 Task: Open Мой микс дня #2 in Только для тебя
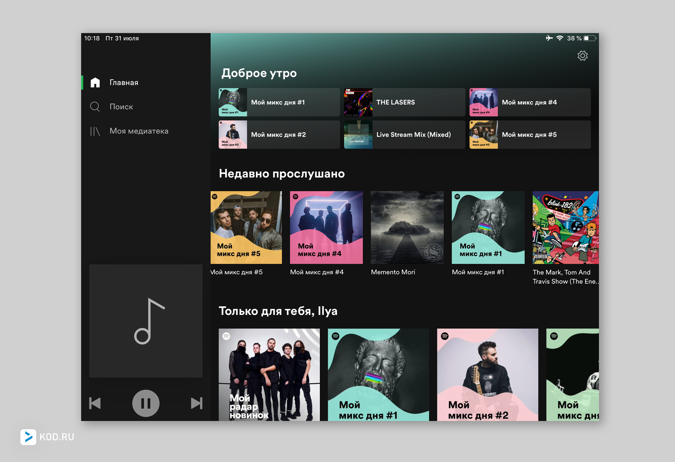coord(488,375)
